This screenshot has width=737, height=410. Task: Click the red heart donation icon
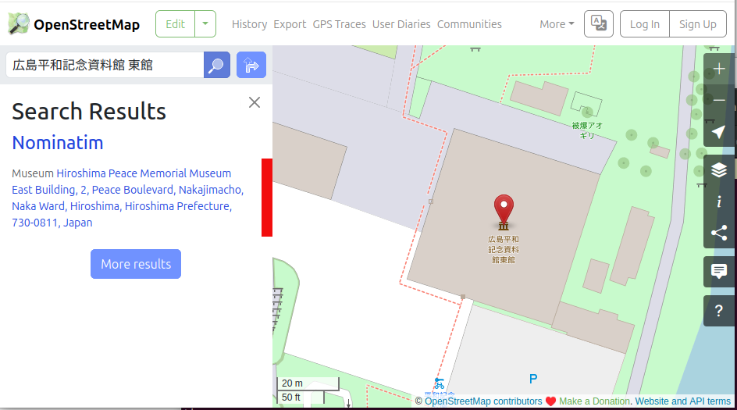(x=550, y=401)
